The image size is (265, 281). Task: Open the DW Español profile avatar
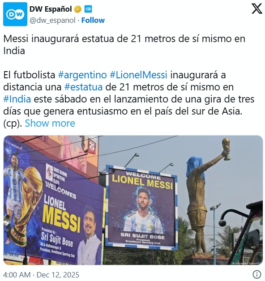point(15,14)
